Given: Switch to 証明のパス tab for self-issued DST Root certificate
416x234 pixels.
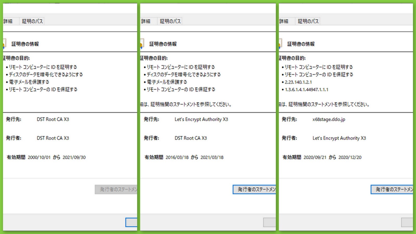Looking at the screenshot, I should click(32, 21).
